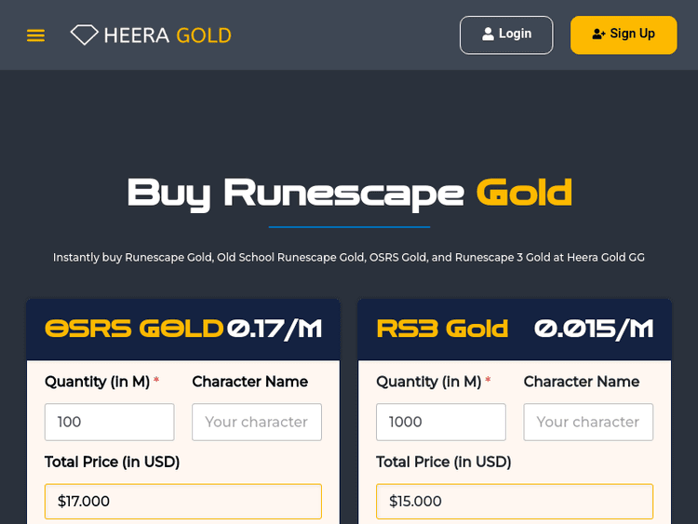The image size is (698, 524).
Task: Click the RS3 Character Name label
Action: (581, 382)
